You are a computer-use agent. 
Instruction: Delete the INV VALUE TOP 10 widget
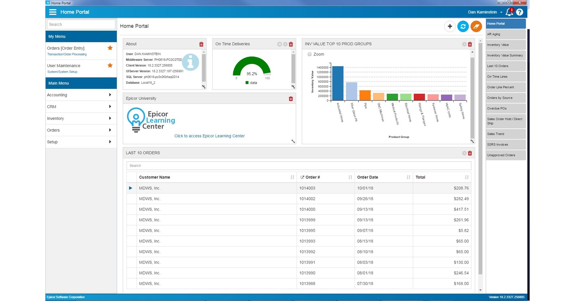click(x=470, y=44)
